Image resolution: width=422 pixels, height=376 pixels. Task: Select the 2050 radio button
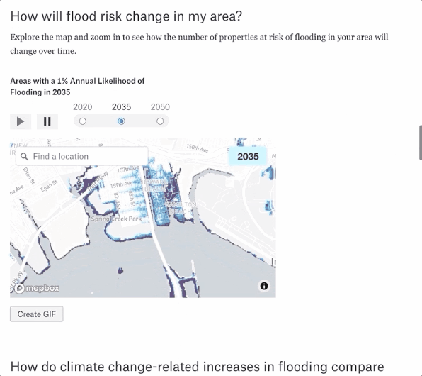[x=160, y=121]
